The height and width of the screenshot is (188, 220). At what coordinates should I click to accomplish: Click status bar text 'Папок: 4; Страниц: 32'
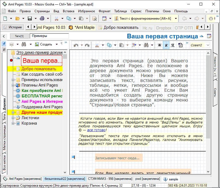[106, 186]
